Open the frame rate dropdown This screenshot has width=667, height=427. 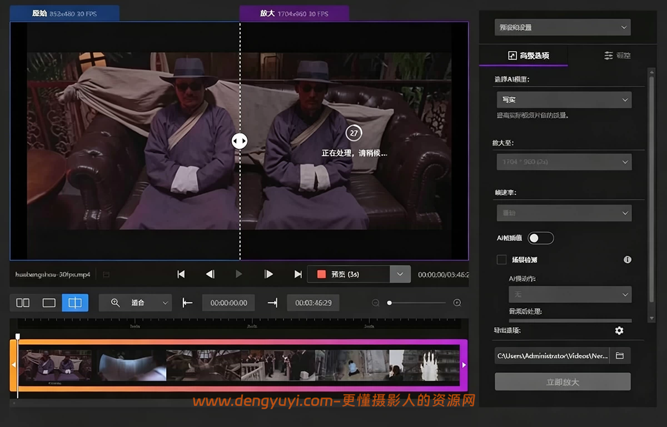pos(564,213)
